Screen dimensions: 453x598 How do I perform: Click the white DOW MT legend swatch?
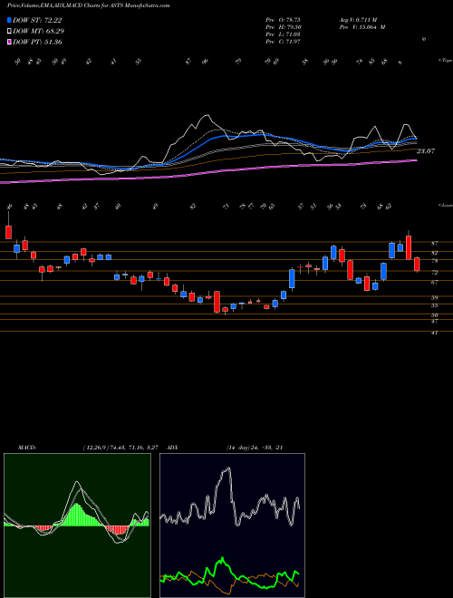pos(9,31)
